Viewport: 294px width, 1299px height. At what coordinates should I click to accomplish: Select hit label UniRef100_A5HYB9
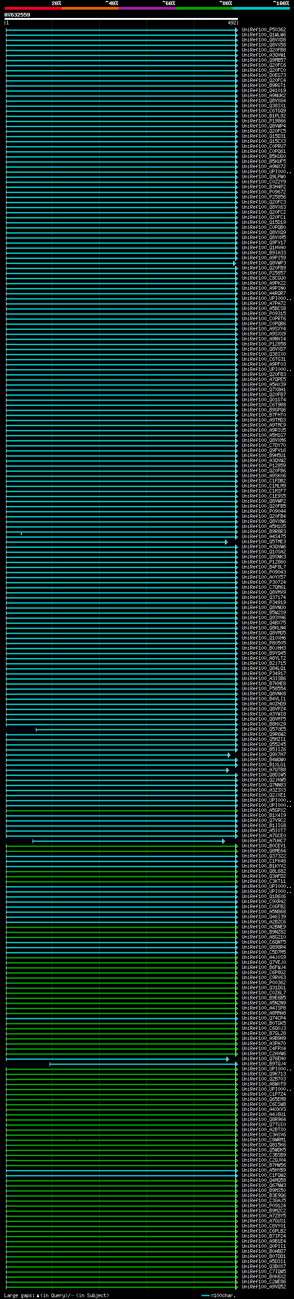click(x=264, y=1170)
